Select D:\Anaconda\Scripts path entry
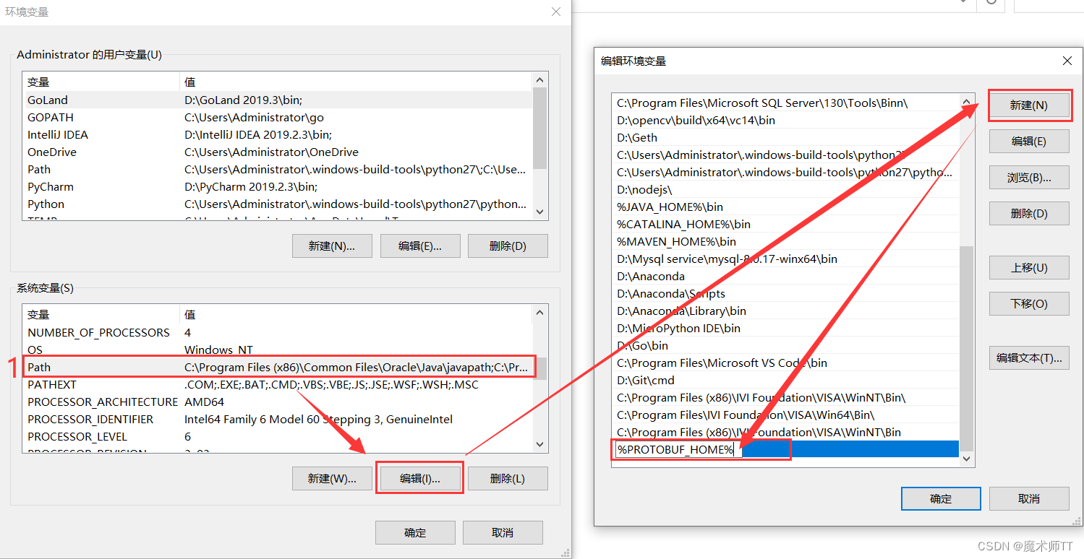 point(785,294)
